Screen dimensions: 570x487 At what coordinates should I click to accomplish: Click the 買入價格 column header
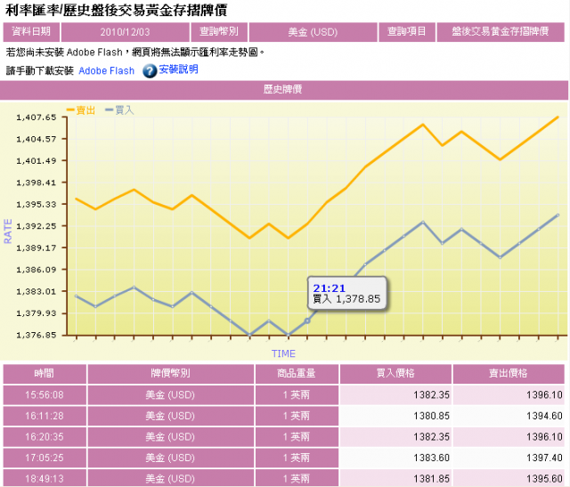click(x=395, y=374)
